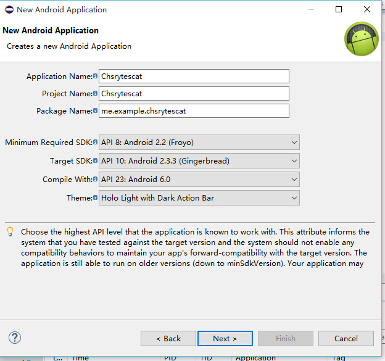Open the Minimum Required SDK dropdown
This screenshot has height=361, width=385.
(199, 142)
